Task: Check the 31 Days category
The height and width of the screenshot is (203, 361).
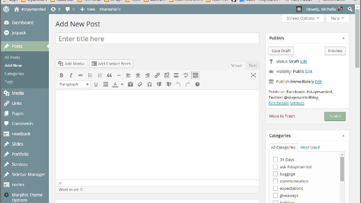Action: [275, 159]
